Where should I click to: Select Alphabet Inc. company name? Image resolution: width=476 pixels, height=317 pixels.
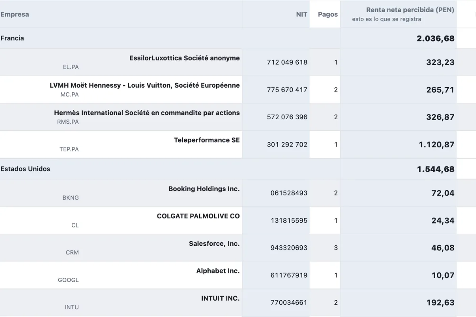point(218,271)
